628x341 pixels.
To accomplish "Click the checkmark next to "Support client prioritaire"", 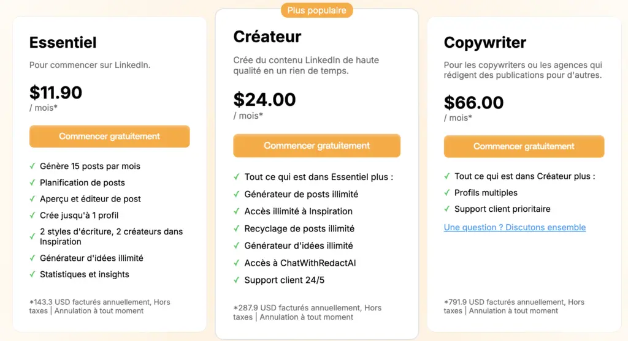I will 447,209.
